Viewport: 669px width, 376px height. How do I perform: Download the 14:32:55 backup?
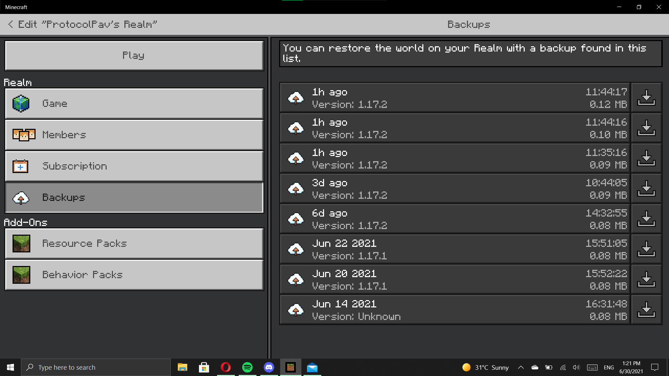coord(646,219)
